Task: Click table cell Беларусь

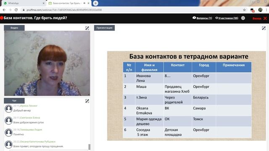Action: pyautogui.click(x=204, y=100)
